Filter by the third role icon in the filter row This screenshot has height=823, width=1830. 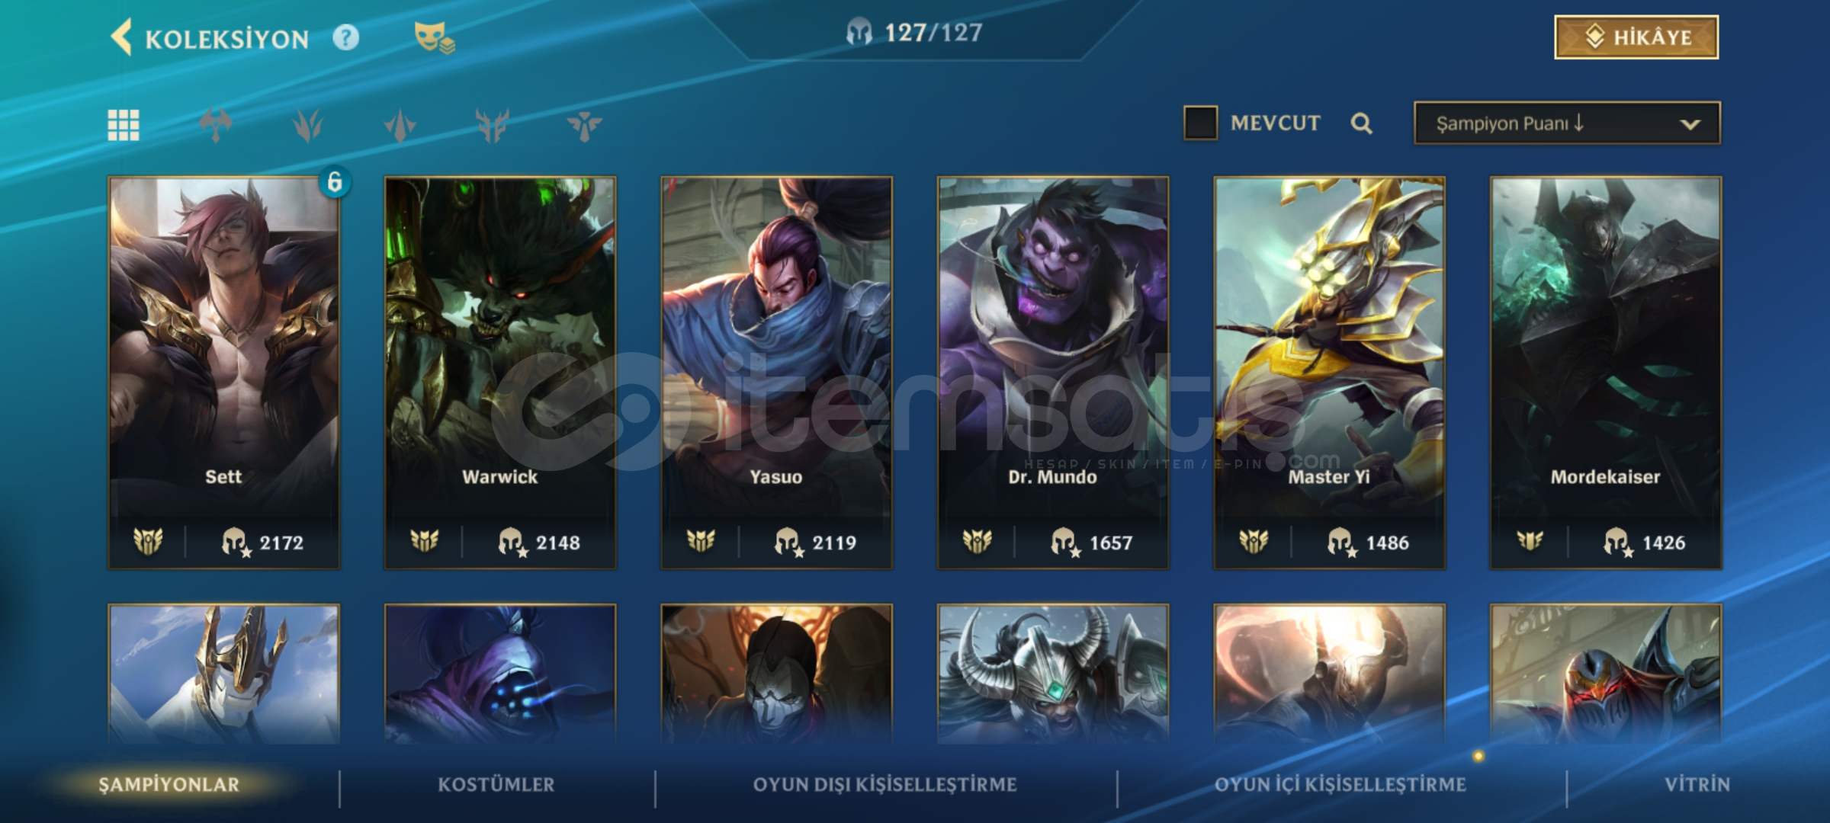point(400,124)
